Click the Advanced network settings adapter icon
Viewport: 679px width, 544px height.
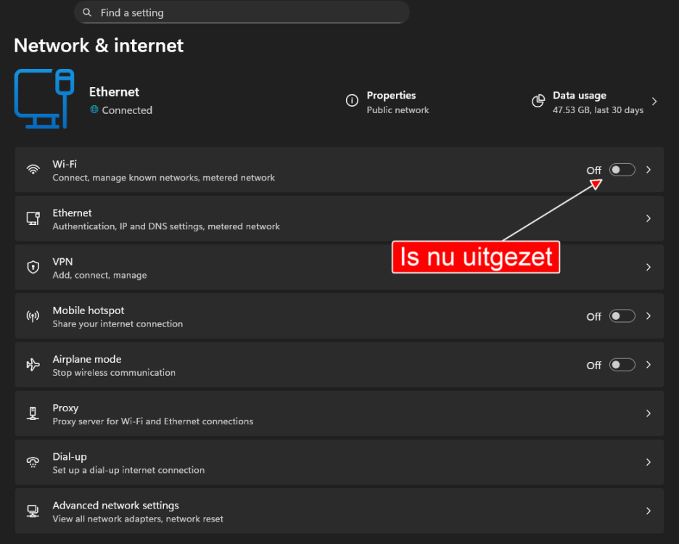[x=33, y=511]
